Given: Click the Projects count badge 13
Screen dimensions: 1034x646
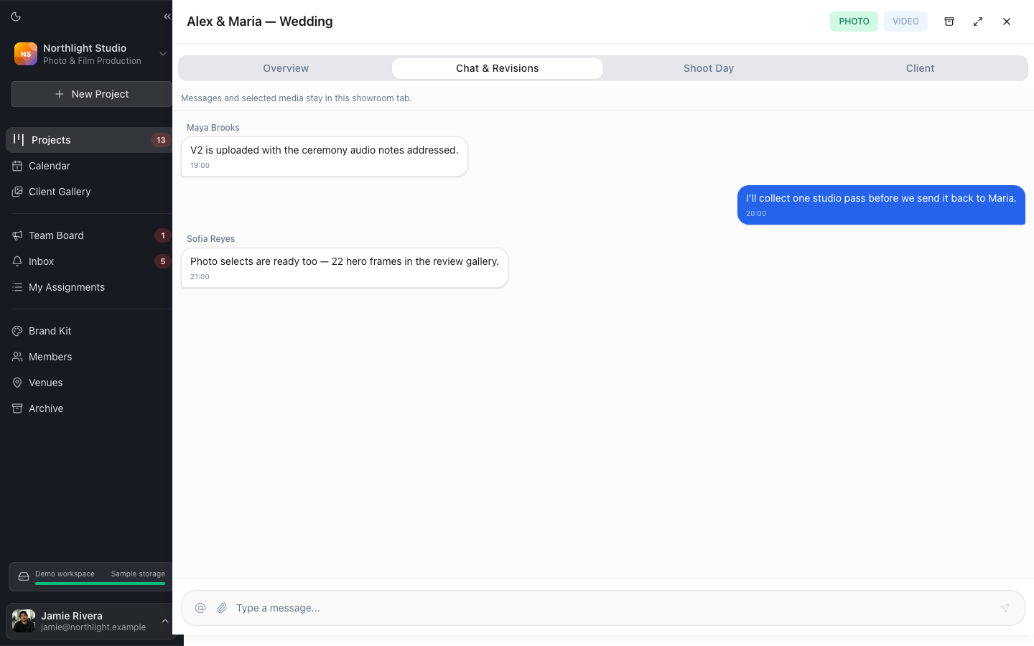Looking at the screenshot, I should pos(161,140).
